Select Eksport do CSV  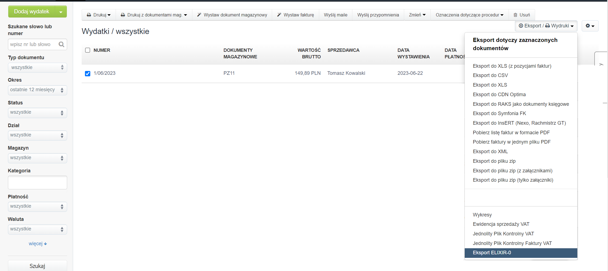[490, 75]
